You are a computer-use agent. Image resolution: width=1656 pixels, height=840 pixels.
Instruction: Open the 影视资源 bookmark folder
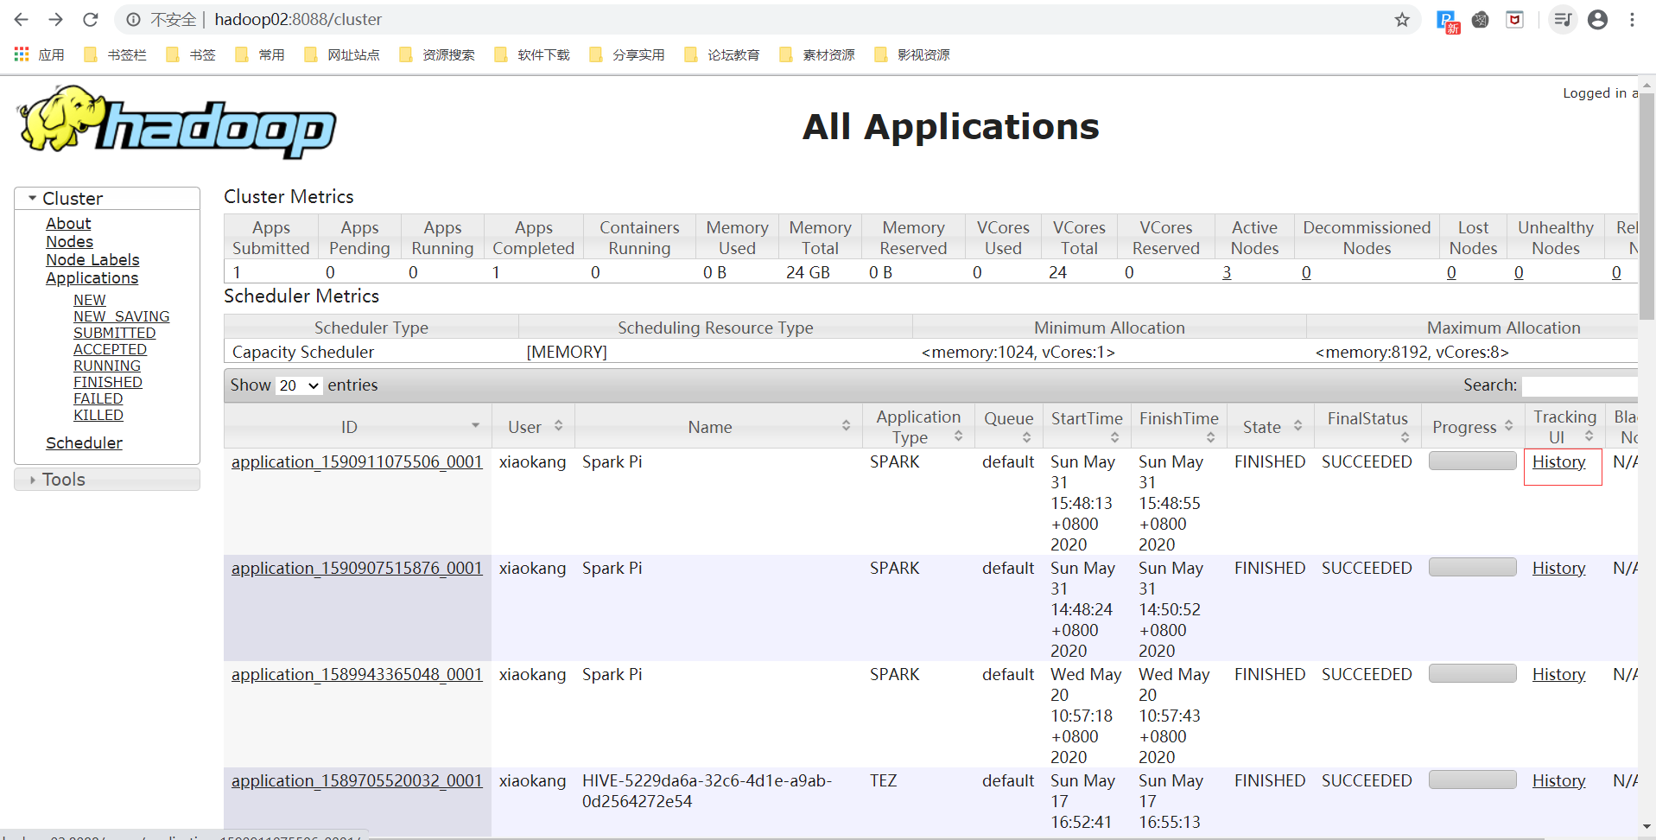click(x=912, y=54)
